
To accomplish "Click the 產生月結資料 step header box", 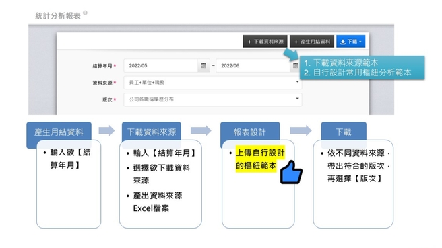I will [x=59, y=132].
